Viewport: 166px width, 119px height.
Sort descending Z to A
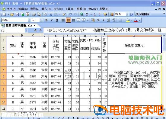pos(100,14)
